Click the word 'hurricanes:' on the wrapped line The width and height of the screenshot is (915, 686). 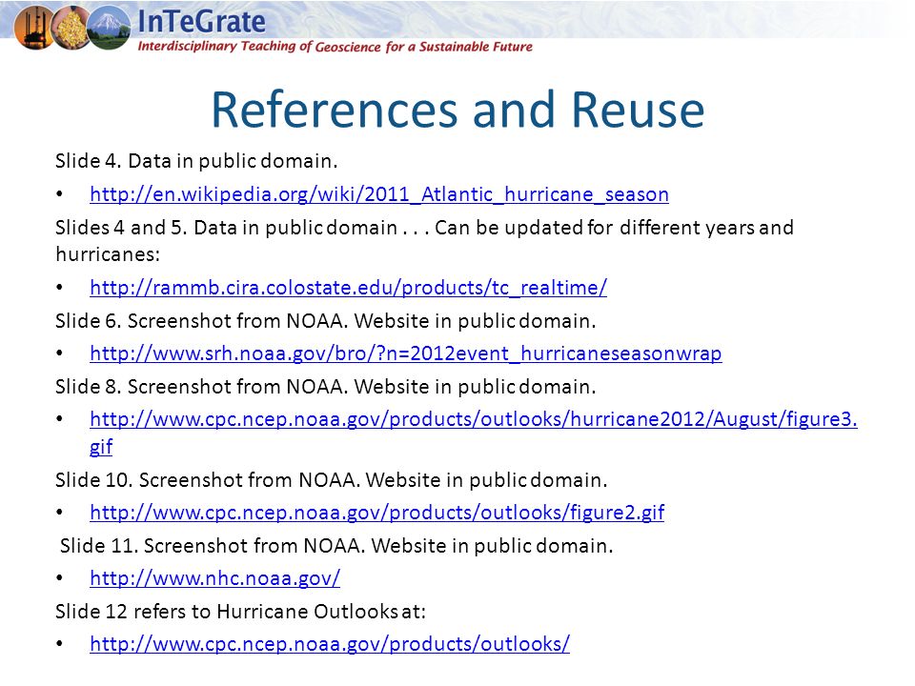click(108, 254)
